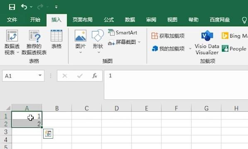Click the Save icon in quick access toolbar
The height and width of the screenshot is (149, 248).
tap(12, 7)
